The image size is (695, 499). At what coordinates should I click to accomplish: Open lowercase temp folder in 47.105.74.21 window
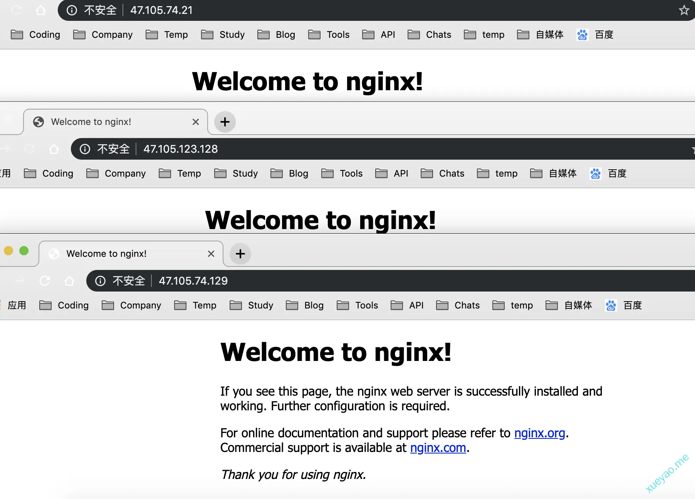[484, 35]
